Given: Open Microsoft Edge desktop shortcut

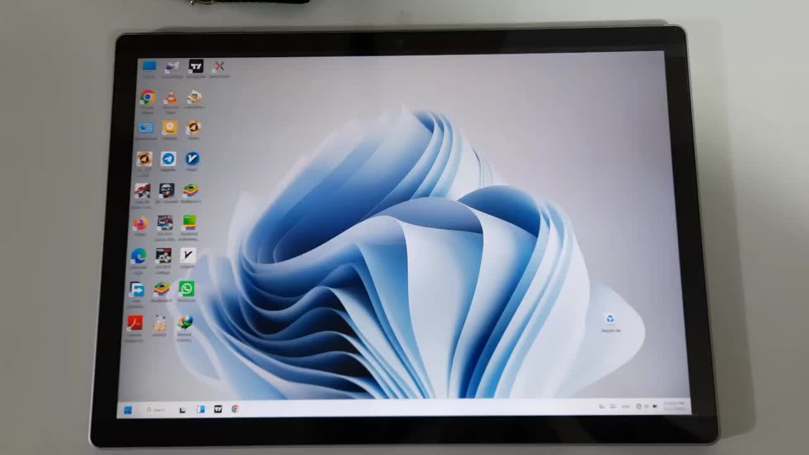Looking at the screenshot, I should (138, 256).
